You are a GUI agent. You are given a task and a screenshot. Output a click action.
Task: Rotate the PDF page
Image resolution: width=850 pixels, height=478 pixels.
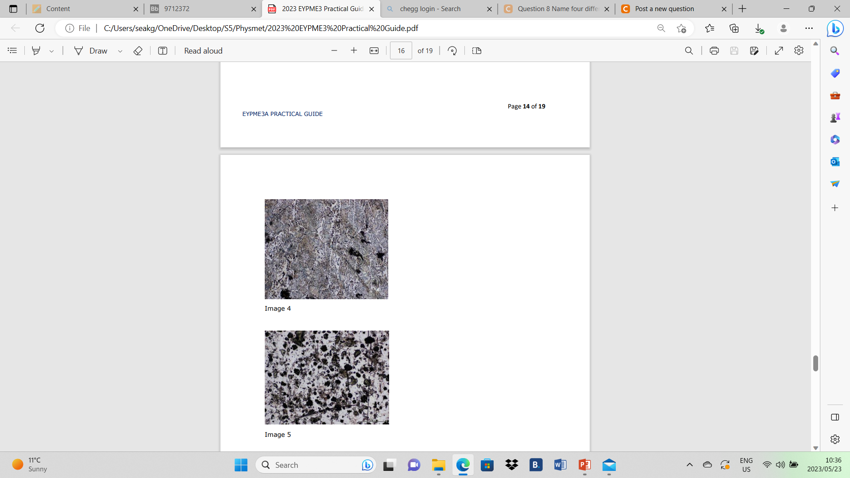click(x=452, y=50)
